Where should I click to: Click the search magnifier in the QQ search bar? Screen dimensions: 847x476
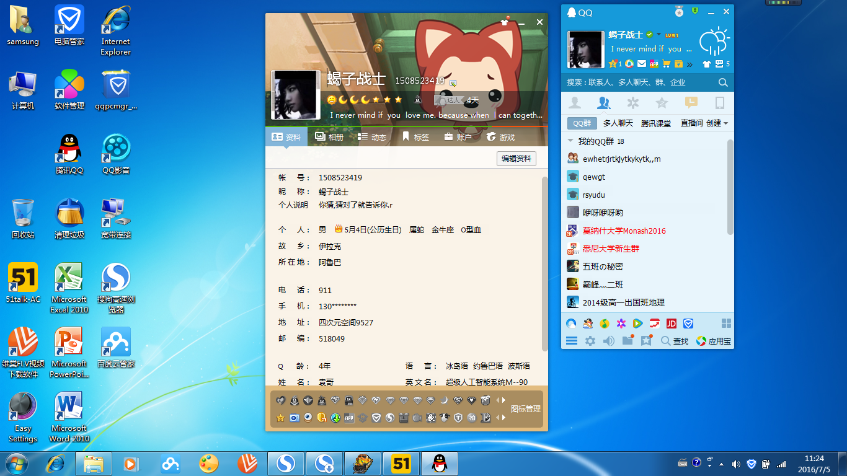pyautogui.click(x=723, y=82)
